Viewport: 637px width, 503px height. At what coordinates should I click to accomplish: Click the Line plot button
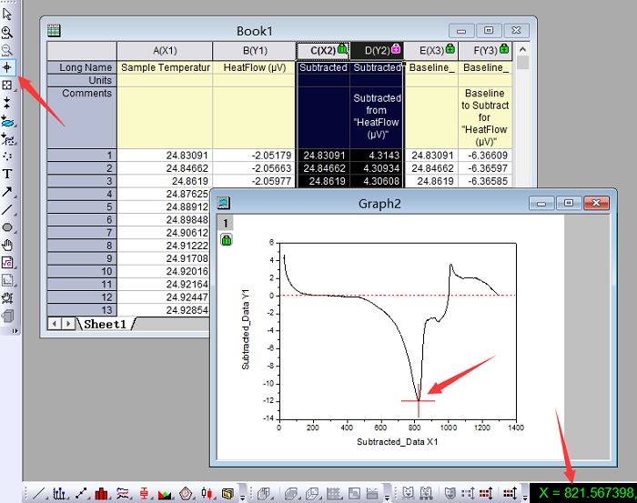(x=39, y=494)
